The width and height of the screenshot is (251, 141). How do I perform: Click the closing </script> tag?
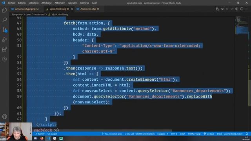pyautogui.click(x=46, y=125)
